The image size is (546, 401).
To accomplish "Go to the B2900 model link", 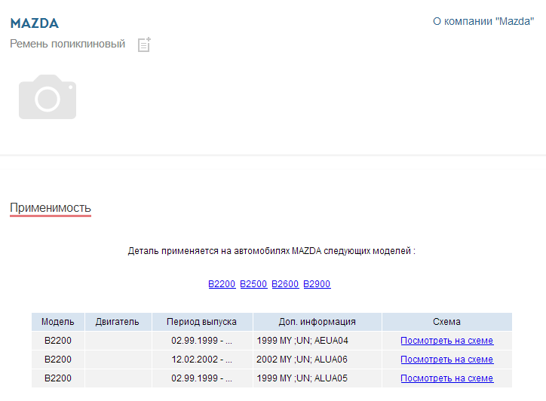I will (x=317, y=284).
